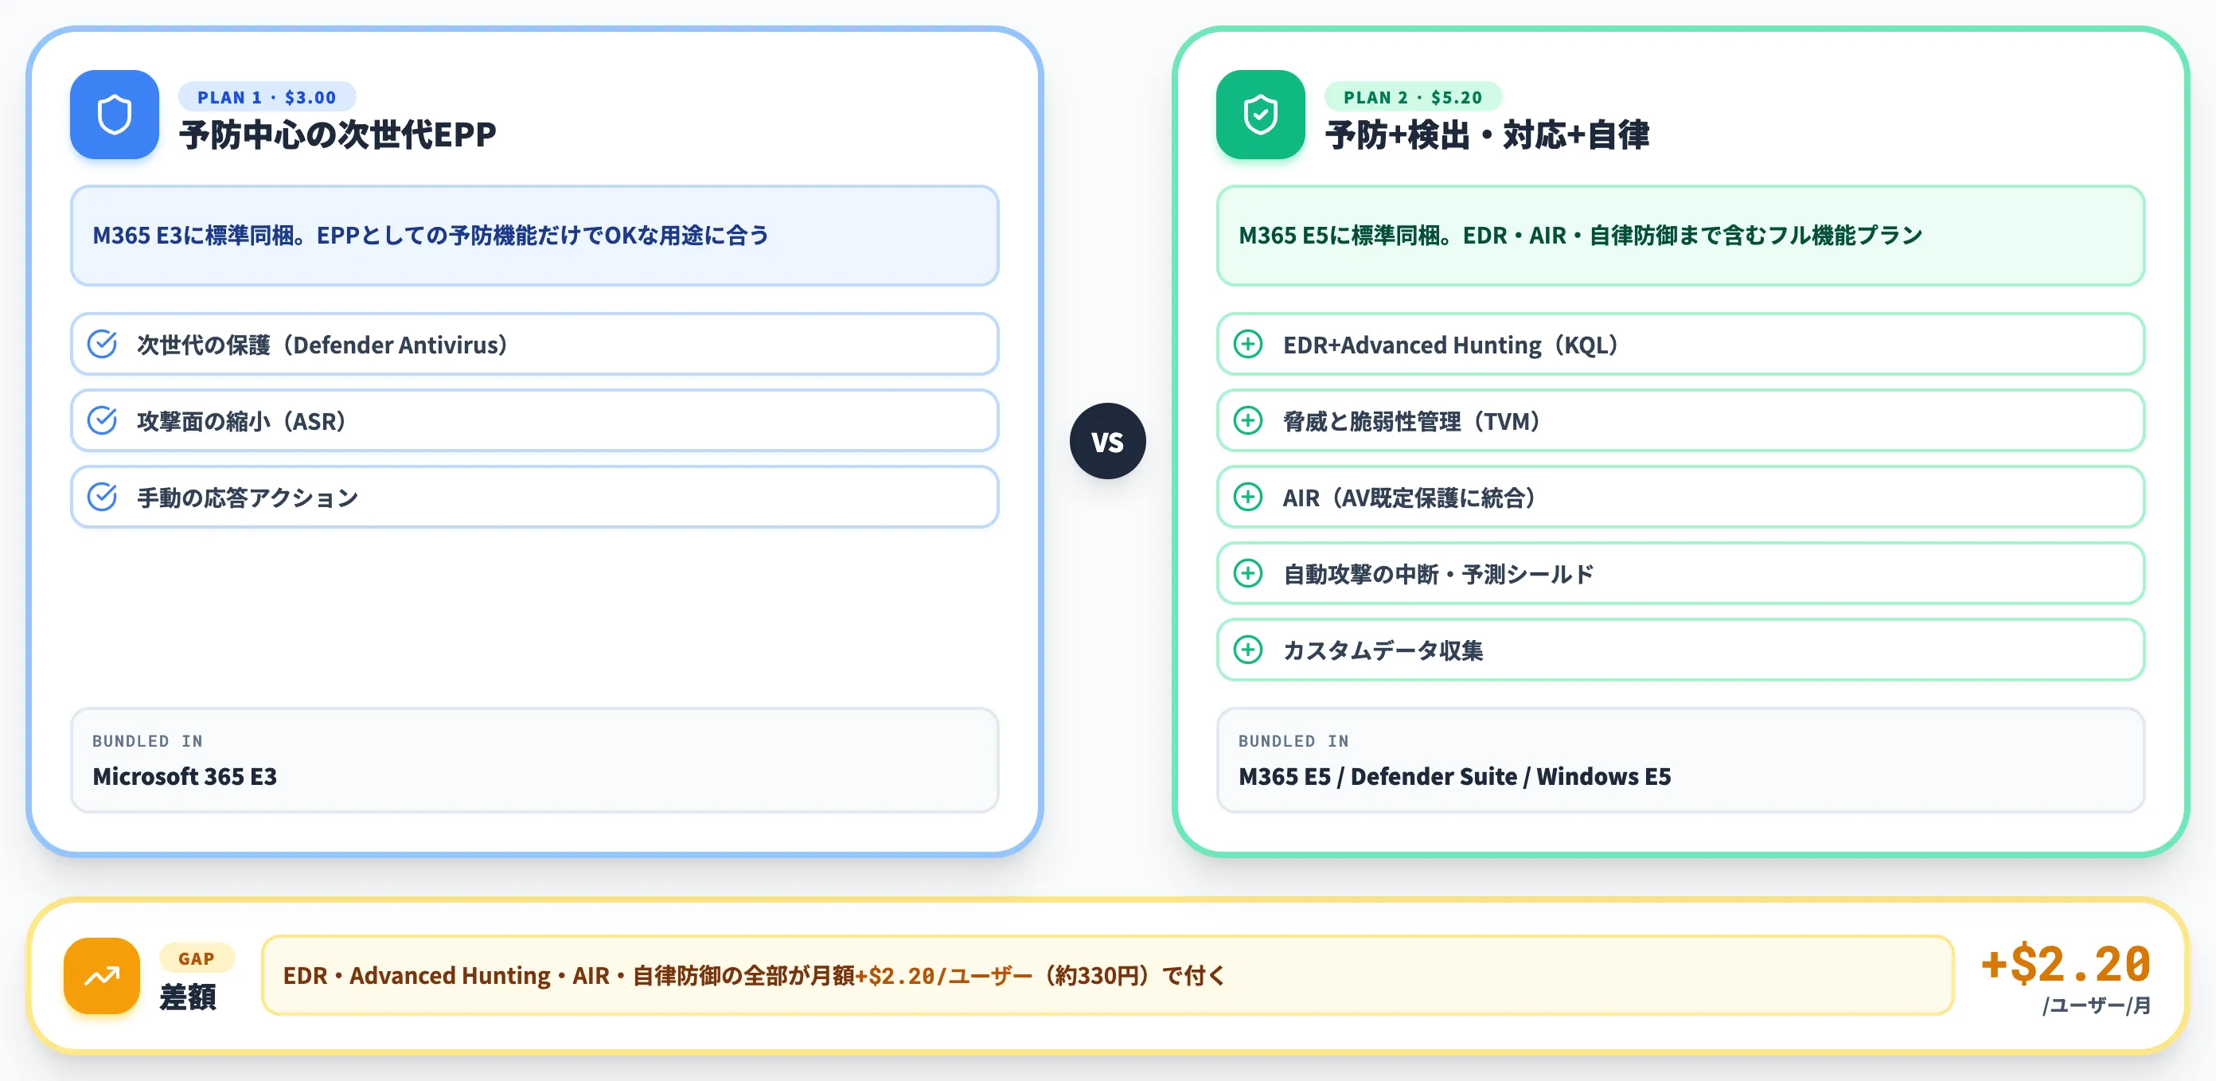Viewport: 2216px width, 1081px height.
Task: Click plus icon beside 脅威と脆弱性管理 (TVM)
Action: 1248,420
